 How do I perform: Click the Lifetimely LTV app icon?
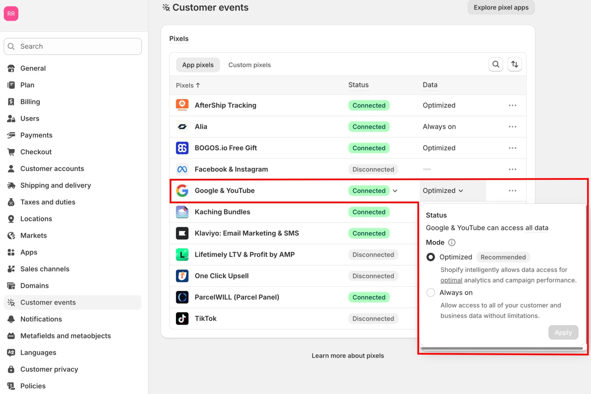pos(182,255)
